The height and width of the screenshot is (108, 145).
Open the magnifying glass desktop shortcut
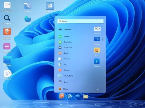(x=7, y=20)
